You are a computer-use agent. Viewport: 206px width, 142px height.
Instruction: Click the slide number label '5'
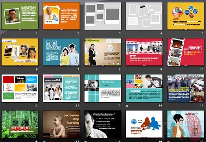pos(203,33)
